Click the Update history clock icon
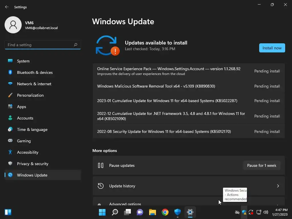The height and width of the screenshot is (219, 292). (x=101, y=186)
